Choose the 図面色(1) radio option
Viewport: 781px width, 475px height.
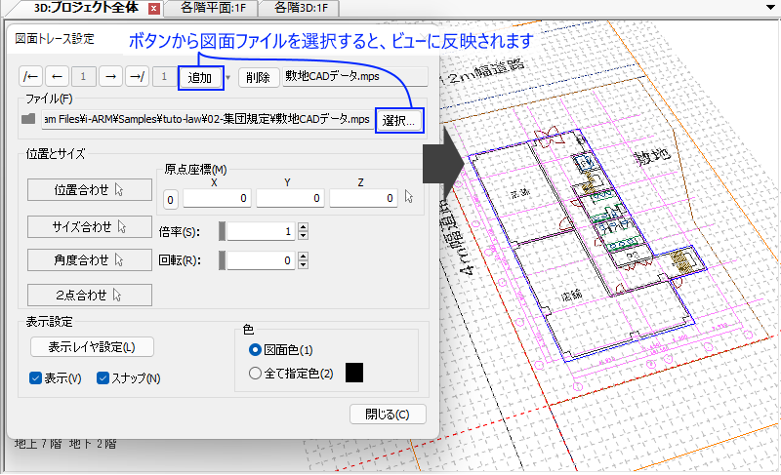point(256,349)
